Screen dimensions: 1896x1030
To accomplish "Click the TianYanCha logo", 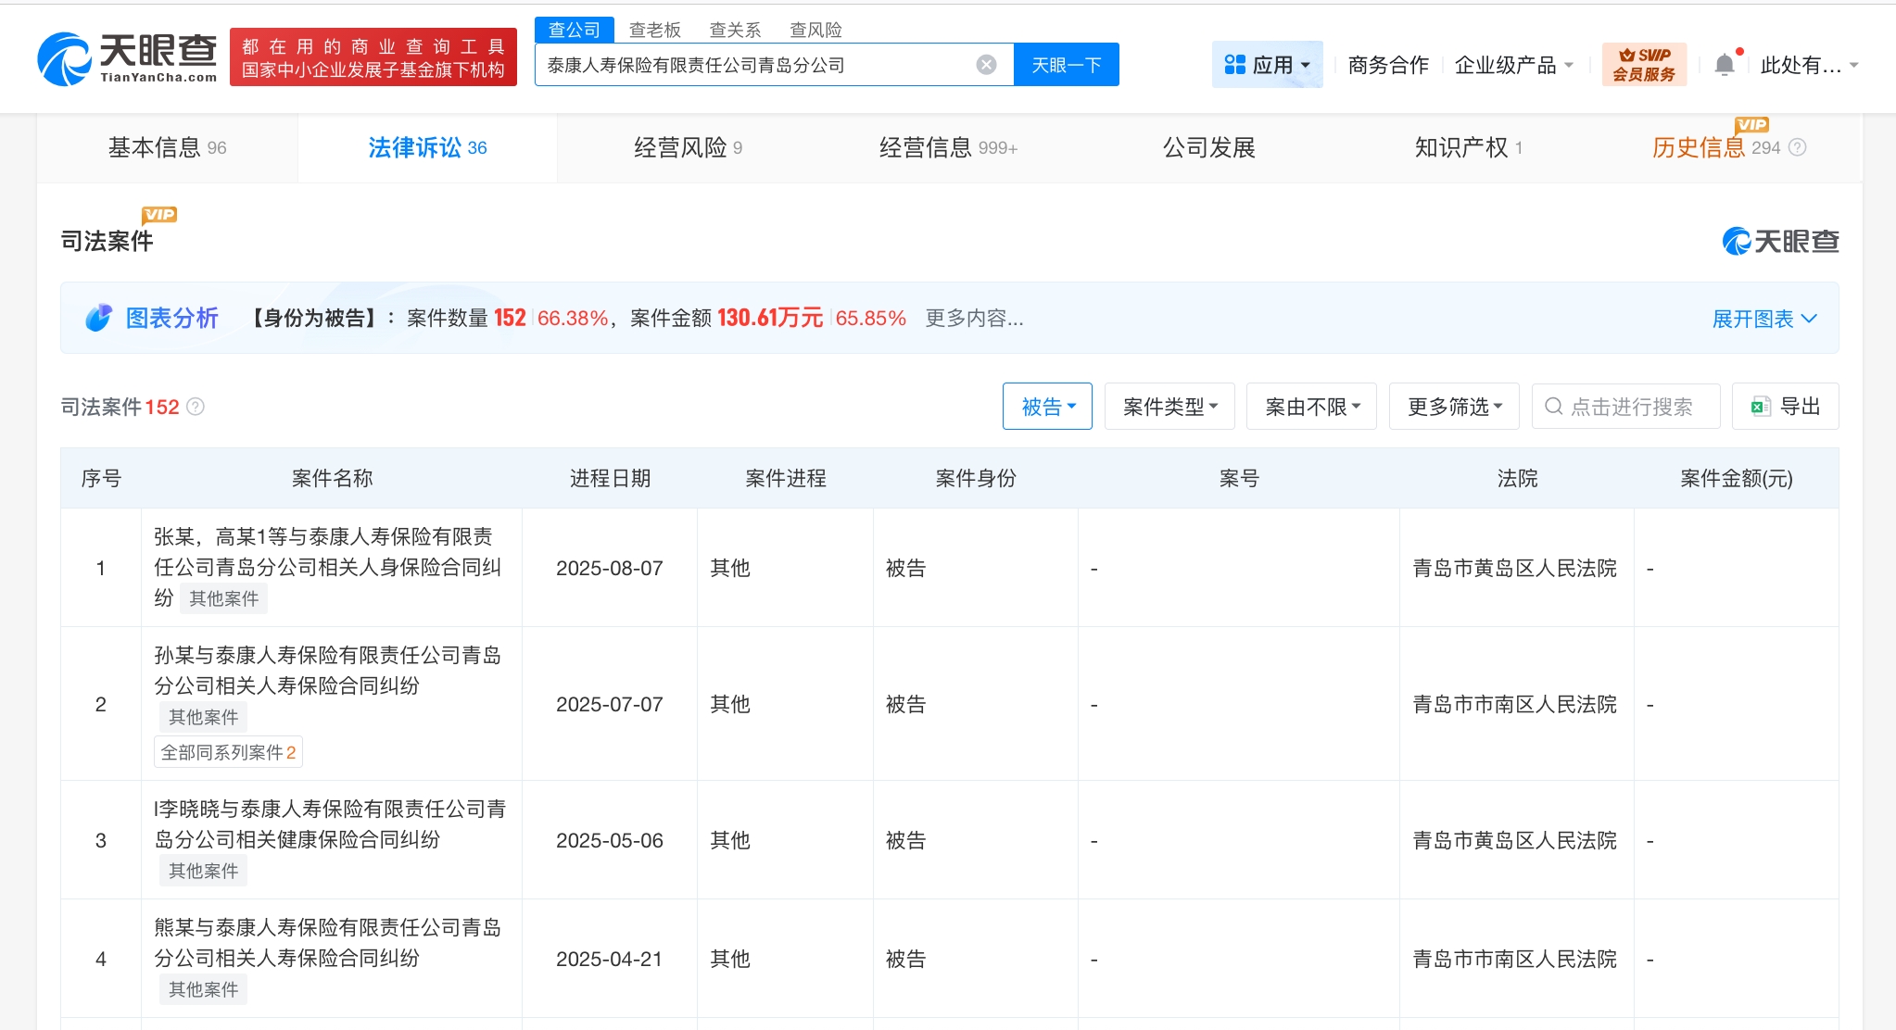I will pyautogui.click(x=127, y=58).
